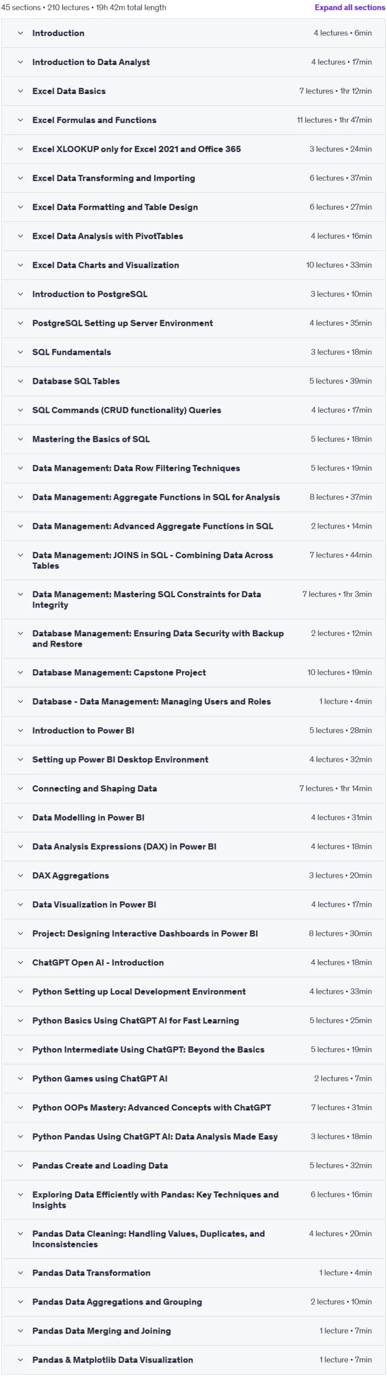
Task: Expand JOINS in SQL section chevron
Action: click(x=20, y=555)
